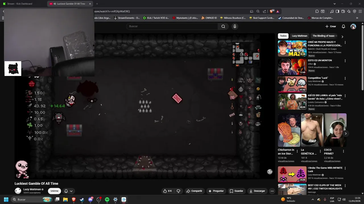Open CREÉ MI PROPIO MAZO video thumbnail
The height and width of the screenshot is (204, 364).
[292, 48]
